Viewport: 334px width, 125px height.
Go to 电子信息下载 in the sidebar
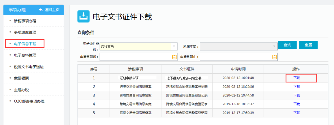(25, 44)
